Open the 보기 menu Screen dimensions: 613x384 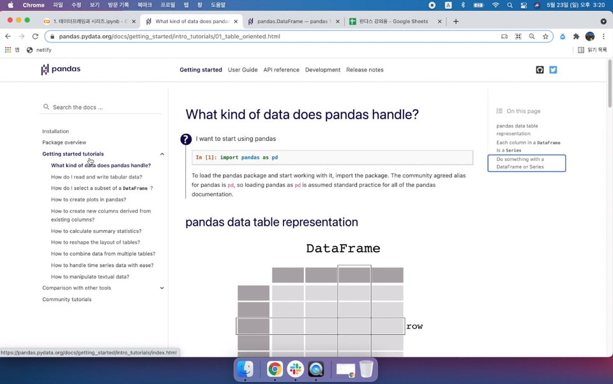pos(95,5)
